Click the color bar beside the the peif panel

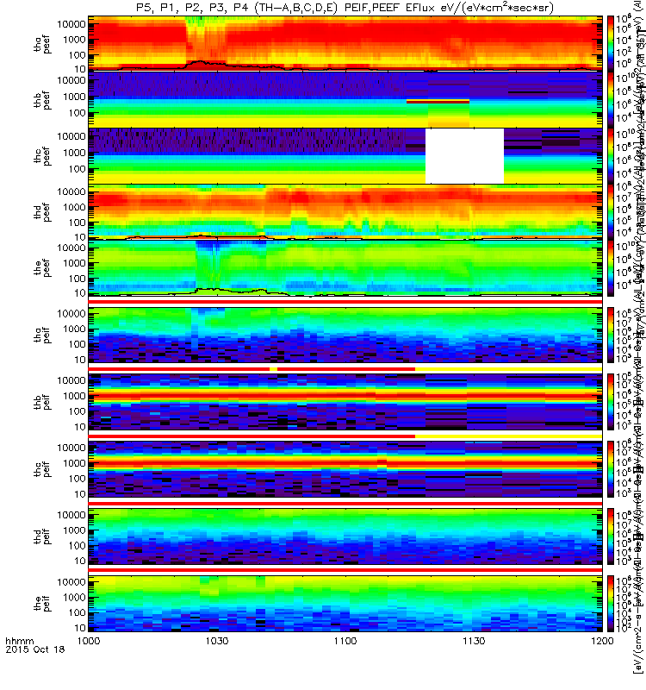point(611,603)
